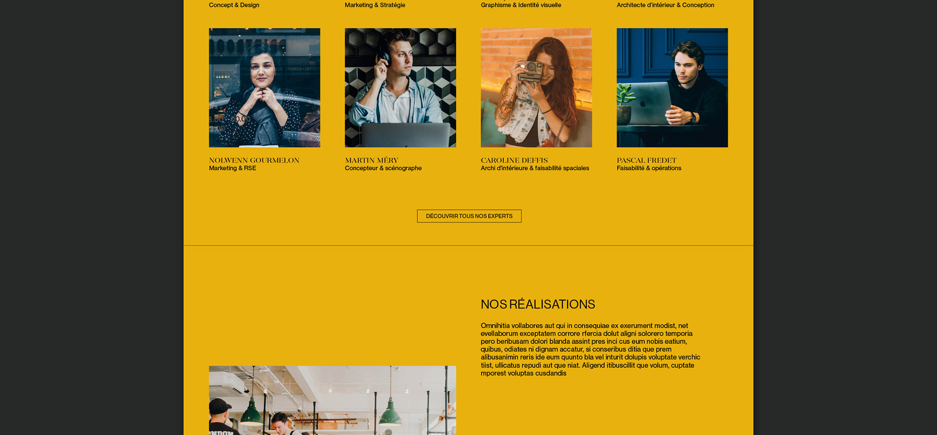
Task: Open the PASCAL FREDET name link
Action: tap(647, 160)
